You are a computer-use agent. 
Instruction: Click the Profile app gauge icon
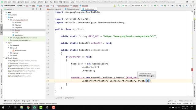[162, 5]
